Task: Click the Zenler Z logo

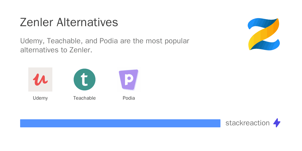Action: click(264, 34)
